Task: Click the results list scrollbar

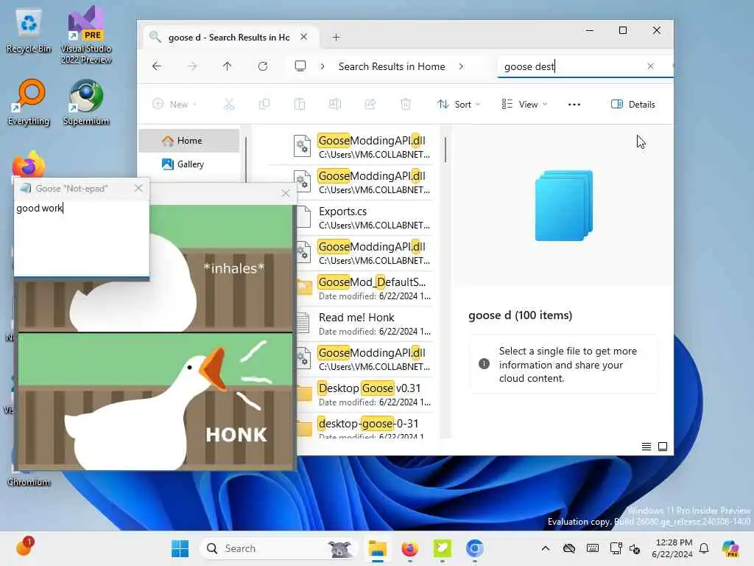Action: coord(445,150)
